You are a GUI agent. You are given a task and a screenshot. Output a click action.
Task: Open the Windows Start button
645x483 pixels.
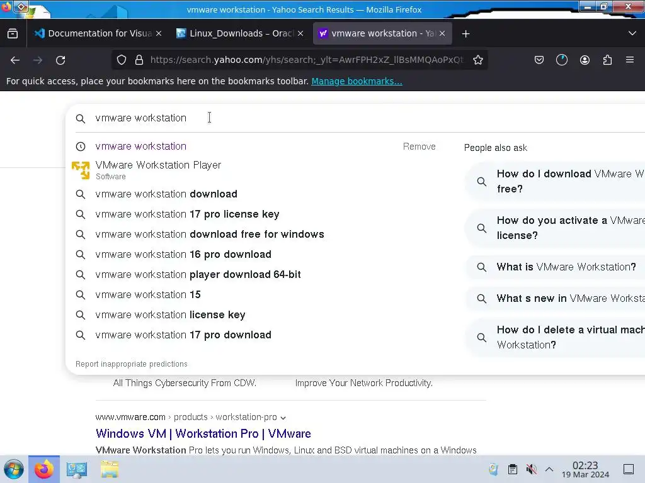click(x=14, y=469)
